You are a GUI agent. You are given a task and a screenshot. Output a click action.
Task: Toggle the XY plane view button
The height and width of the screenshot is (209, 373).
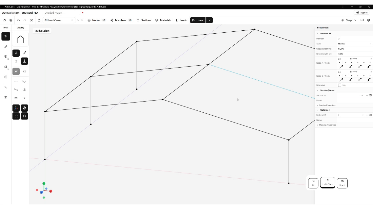16,72
